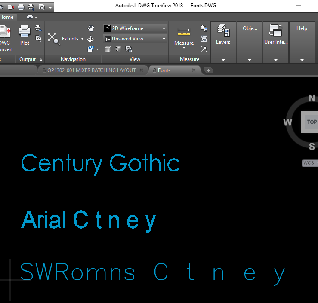This screenshot has width=318, height=303.
Task: Expand the Layers panel bottom arrow
Action: (223, 60)
